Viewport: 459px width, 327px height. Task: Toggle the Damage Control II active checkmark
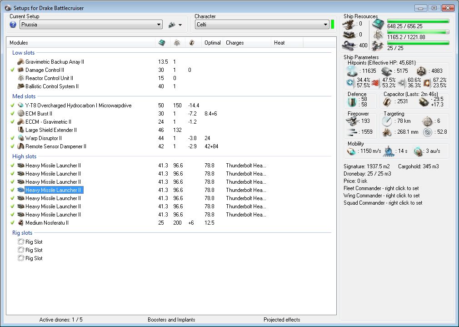click(x=12, y=70)
